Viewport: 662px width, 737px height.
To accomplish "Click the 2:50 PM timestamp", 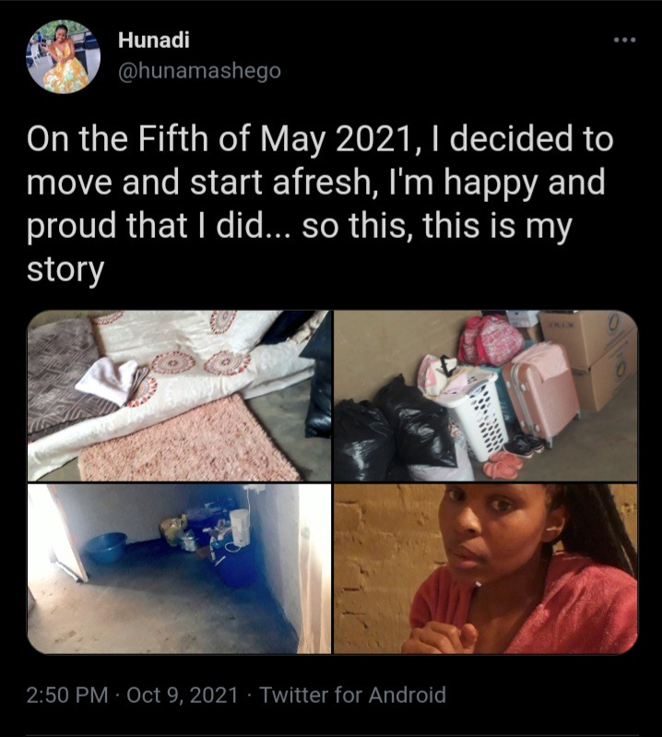I will tap(67, 695).
